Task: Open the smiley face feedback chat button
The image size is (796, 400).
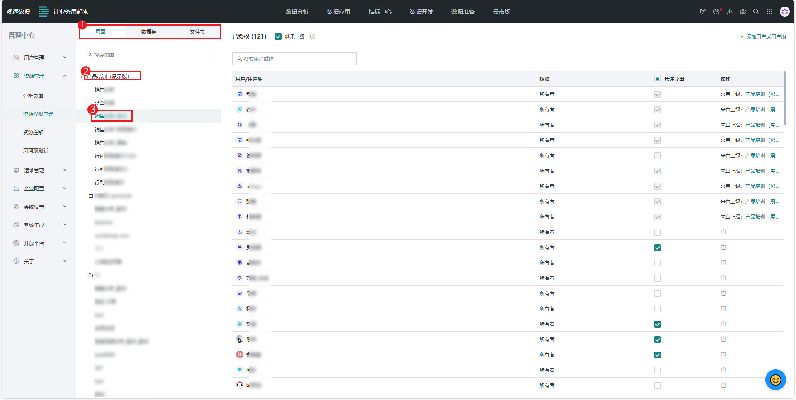Action: 775,380
